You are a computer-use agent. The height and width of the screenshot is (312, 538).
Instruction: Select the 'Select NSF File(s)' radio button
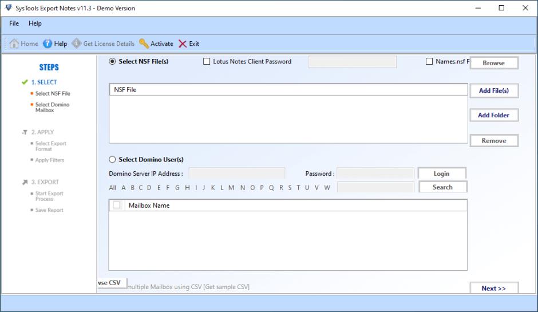pyautogui.click(x=112, y=61)
